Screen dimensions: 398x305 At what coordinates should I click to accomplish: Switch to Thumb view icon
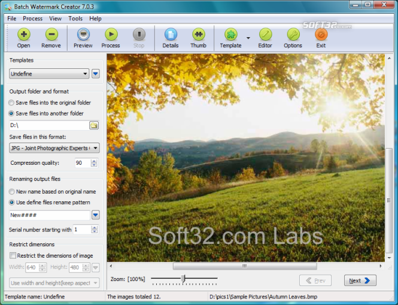(199, 34)
